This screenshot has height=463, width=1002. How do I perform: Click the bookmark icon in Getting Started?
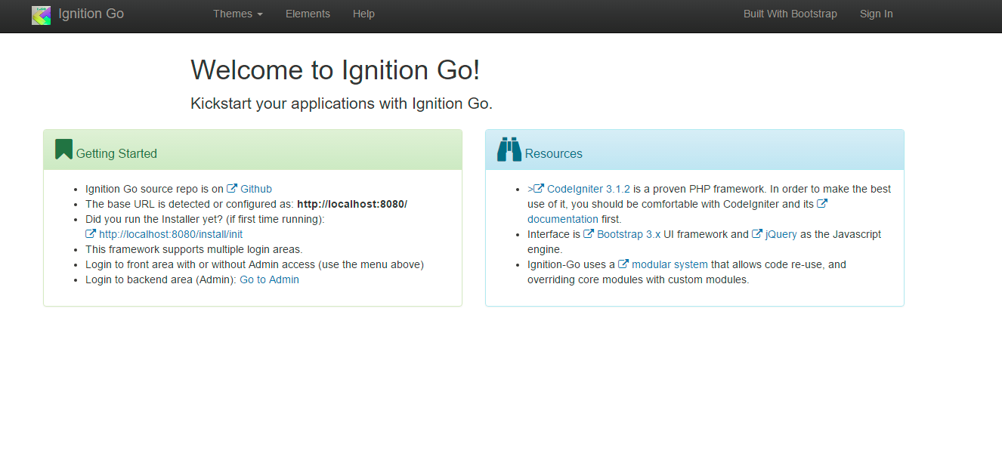click(63, 150)
